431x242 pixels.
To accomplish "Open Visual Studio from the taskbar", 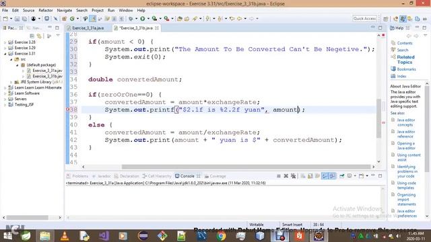I will click(x=104, y=236).
